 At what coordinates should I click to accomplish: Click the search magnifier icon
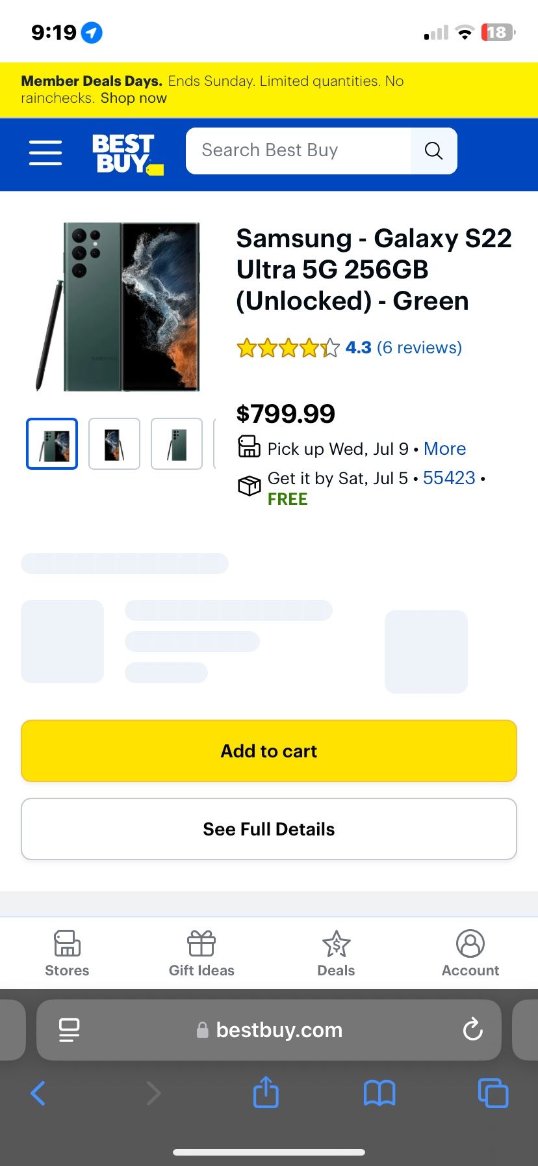coord(433,151)
